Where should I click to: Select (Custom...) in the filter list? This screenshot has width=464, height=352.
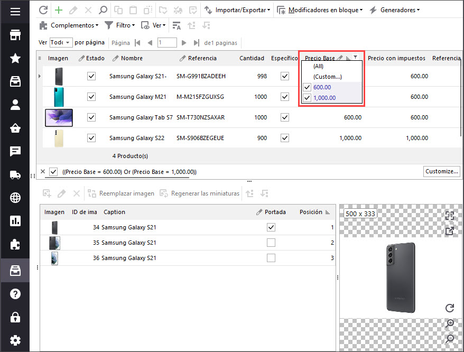coord(328,77)
